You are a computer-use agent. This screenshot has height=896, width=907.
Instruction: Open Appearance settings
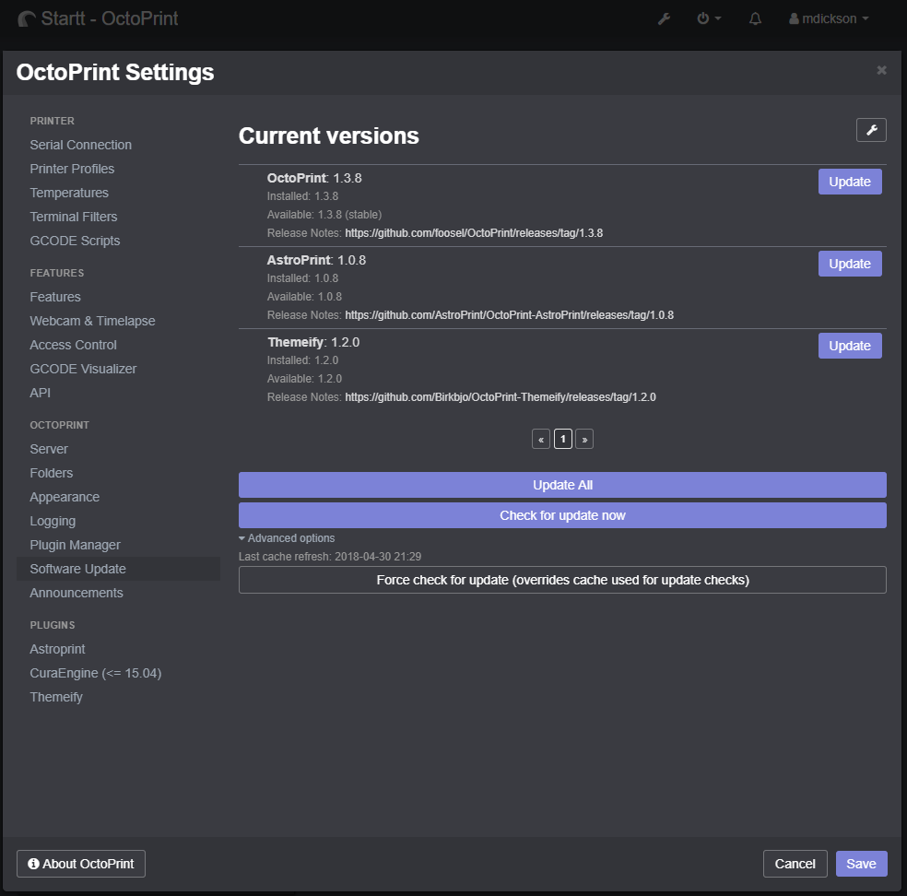65,498
